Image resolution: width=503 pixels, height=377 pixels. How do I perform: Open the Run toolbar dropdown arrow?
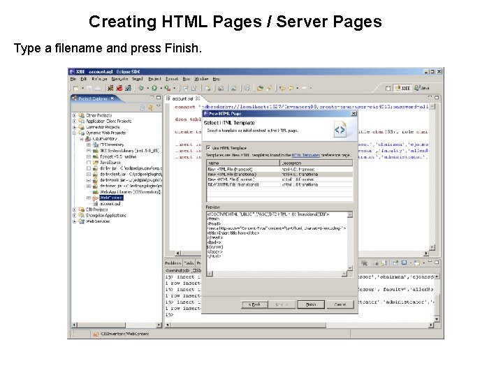(x=161, y=88)
